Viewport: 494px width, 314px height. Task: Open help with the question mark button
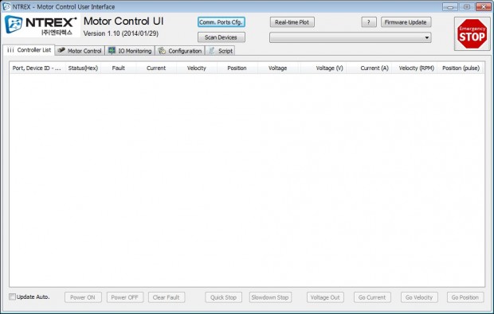pos(369,22)
